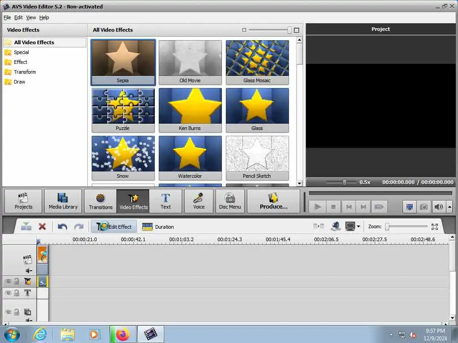Select the Sepia effect thumbnail
Viewport: 458px width, 343px height.
123,62
